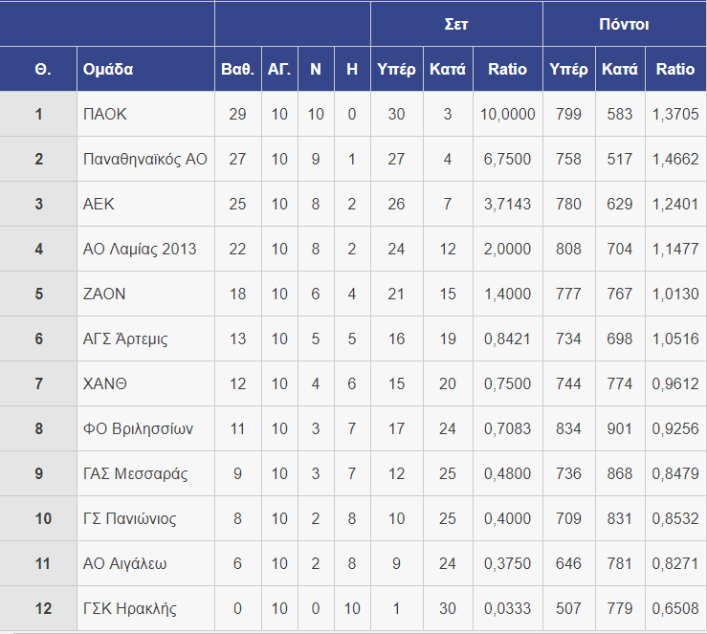Open ΓΑΣ Μεσσαράς team entry
The image size is (707, 634).
click(136, 474)
